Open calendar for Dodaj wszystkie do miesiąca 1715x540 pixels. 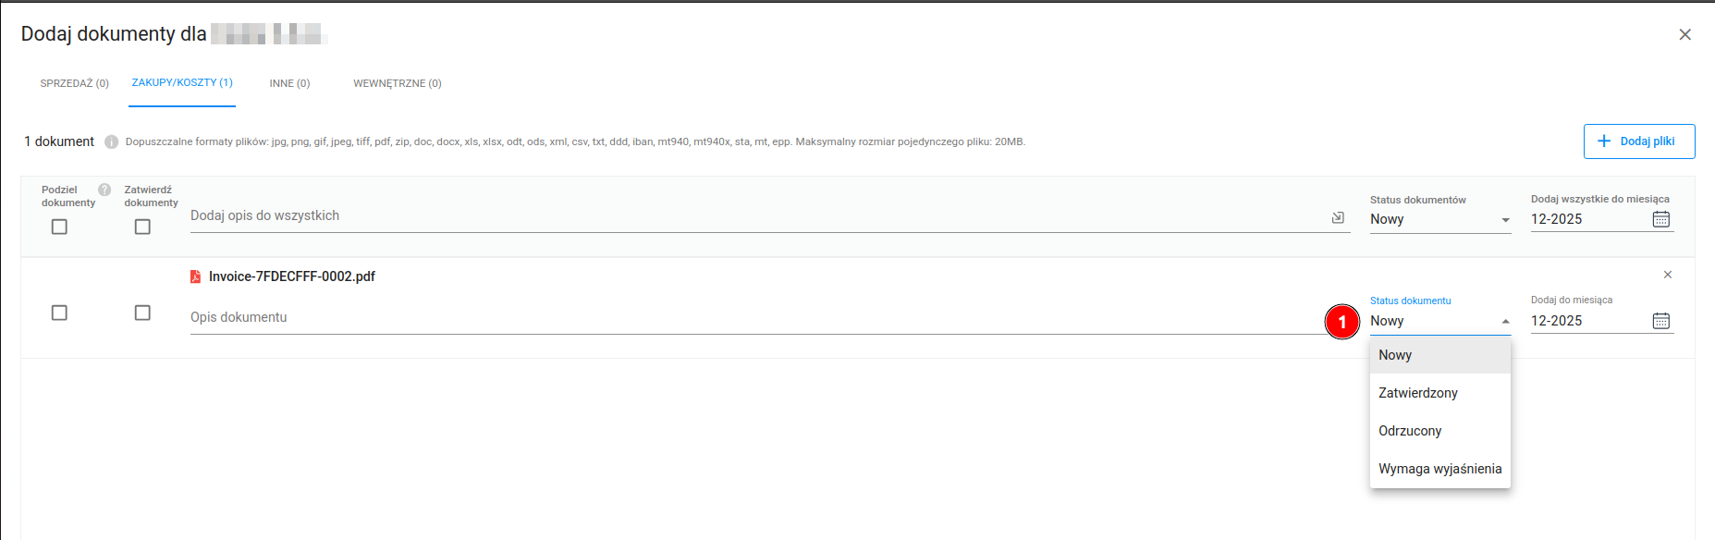pyautogui.click(x=1660, y=219)
